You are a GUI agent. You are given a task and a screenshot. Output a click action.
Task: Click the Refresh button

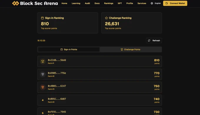[154, 40]
